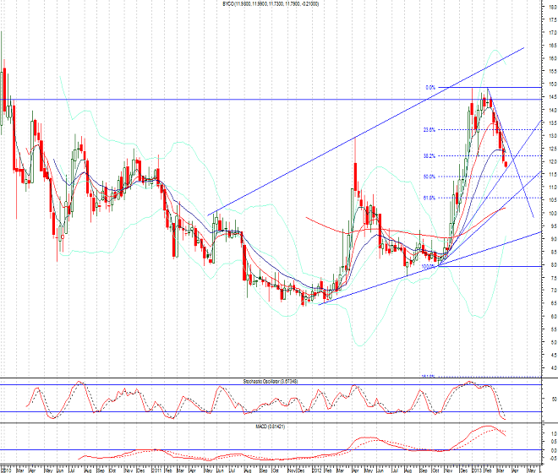Select the 23.6% Fibonacci retracement label
558x473 pixels.
pyautogui.click(x=429, y=130)
